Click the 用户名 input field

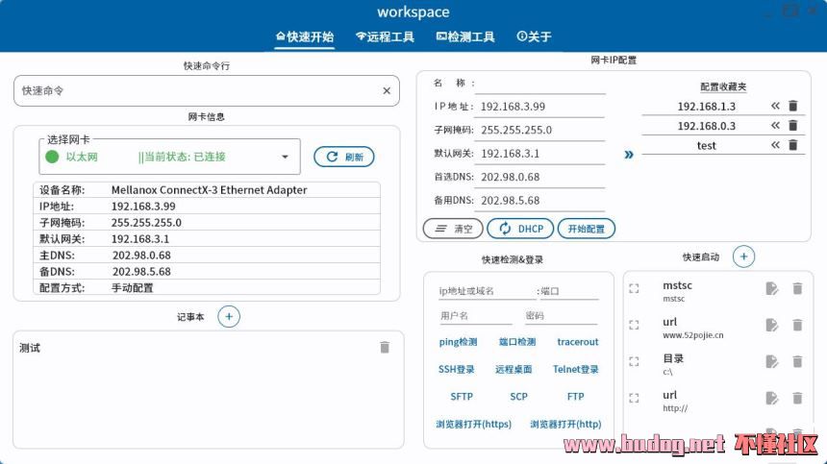(475, 315)
